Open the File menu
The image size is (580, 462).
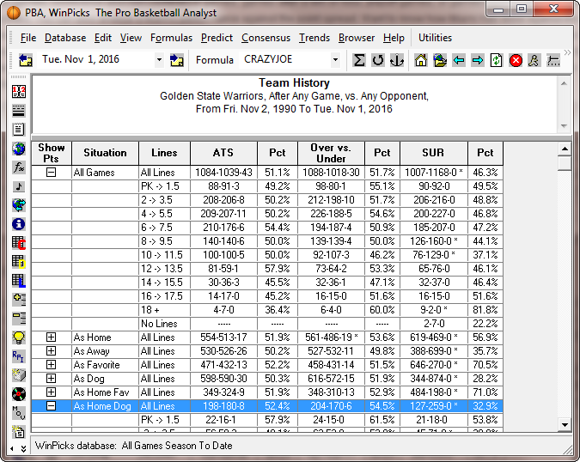(28, 38)
